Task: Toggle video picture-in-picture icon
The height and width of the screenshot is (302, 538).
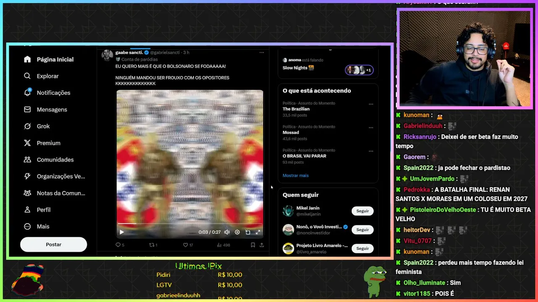Action: coord(248,232)
